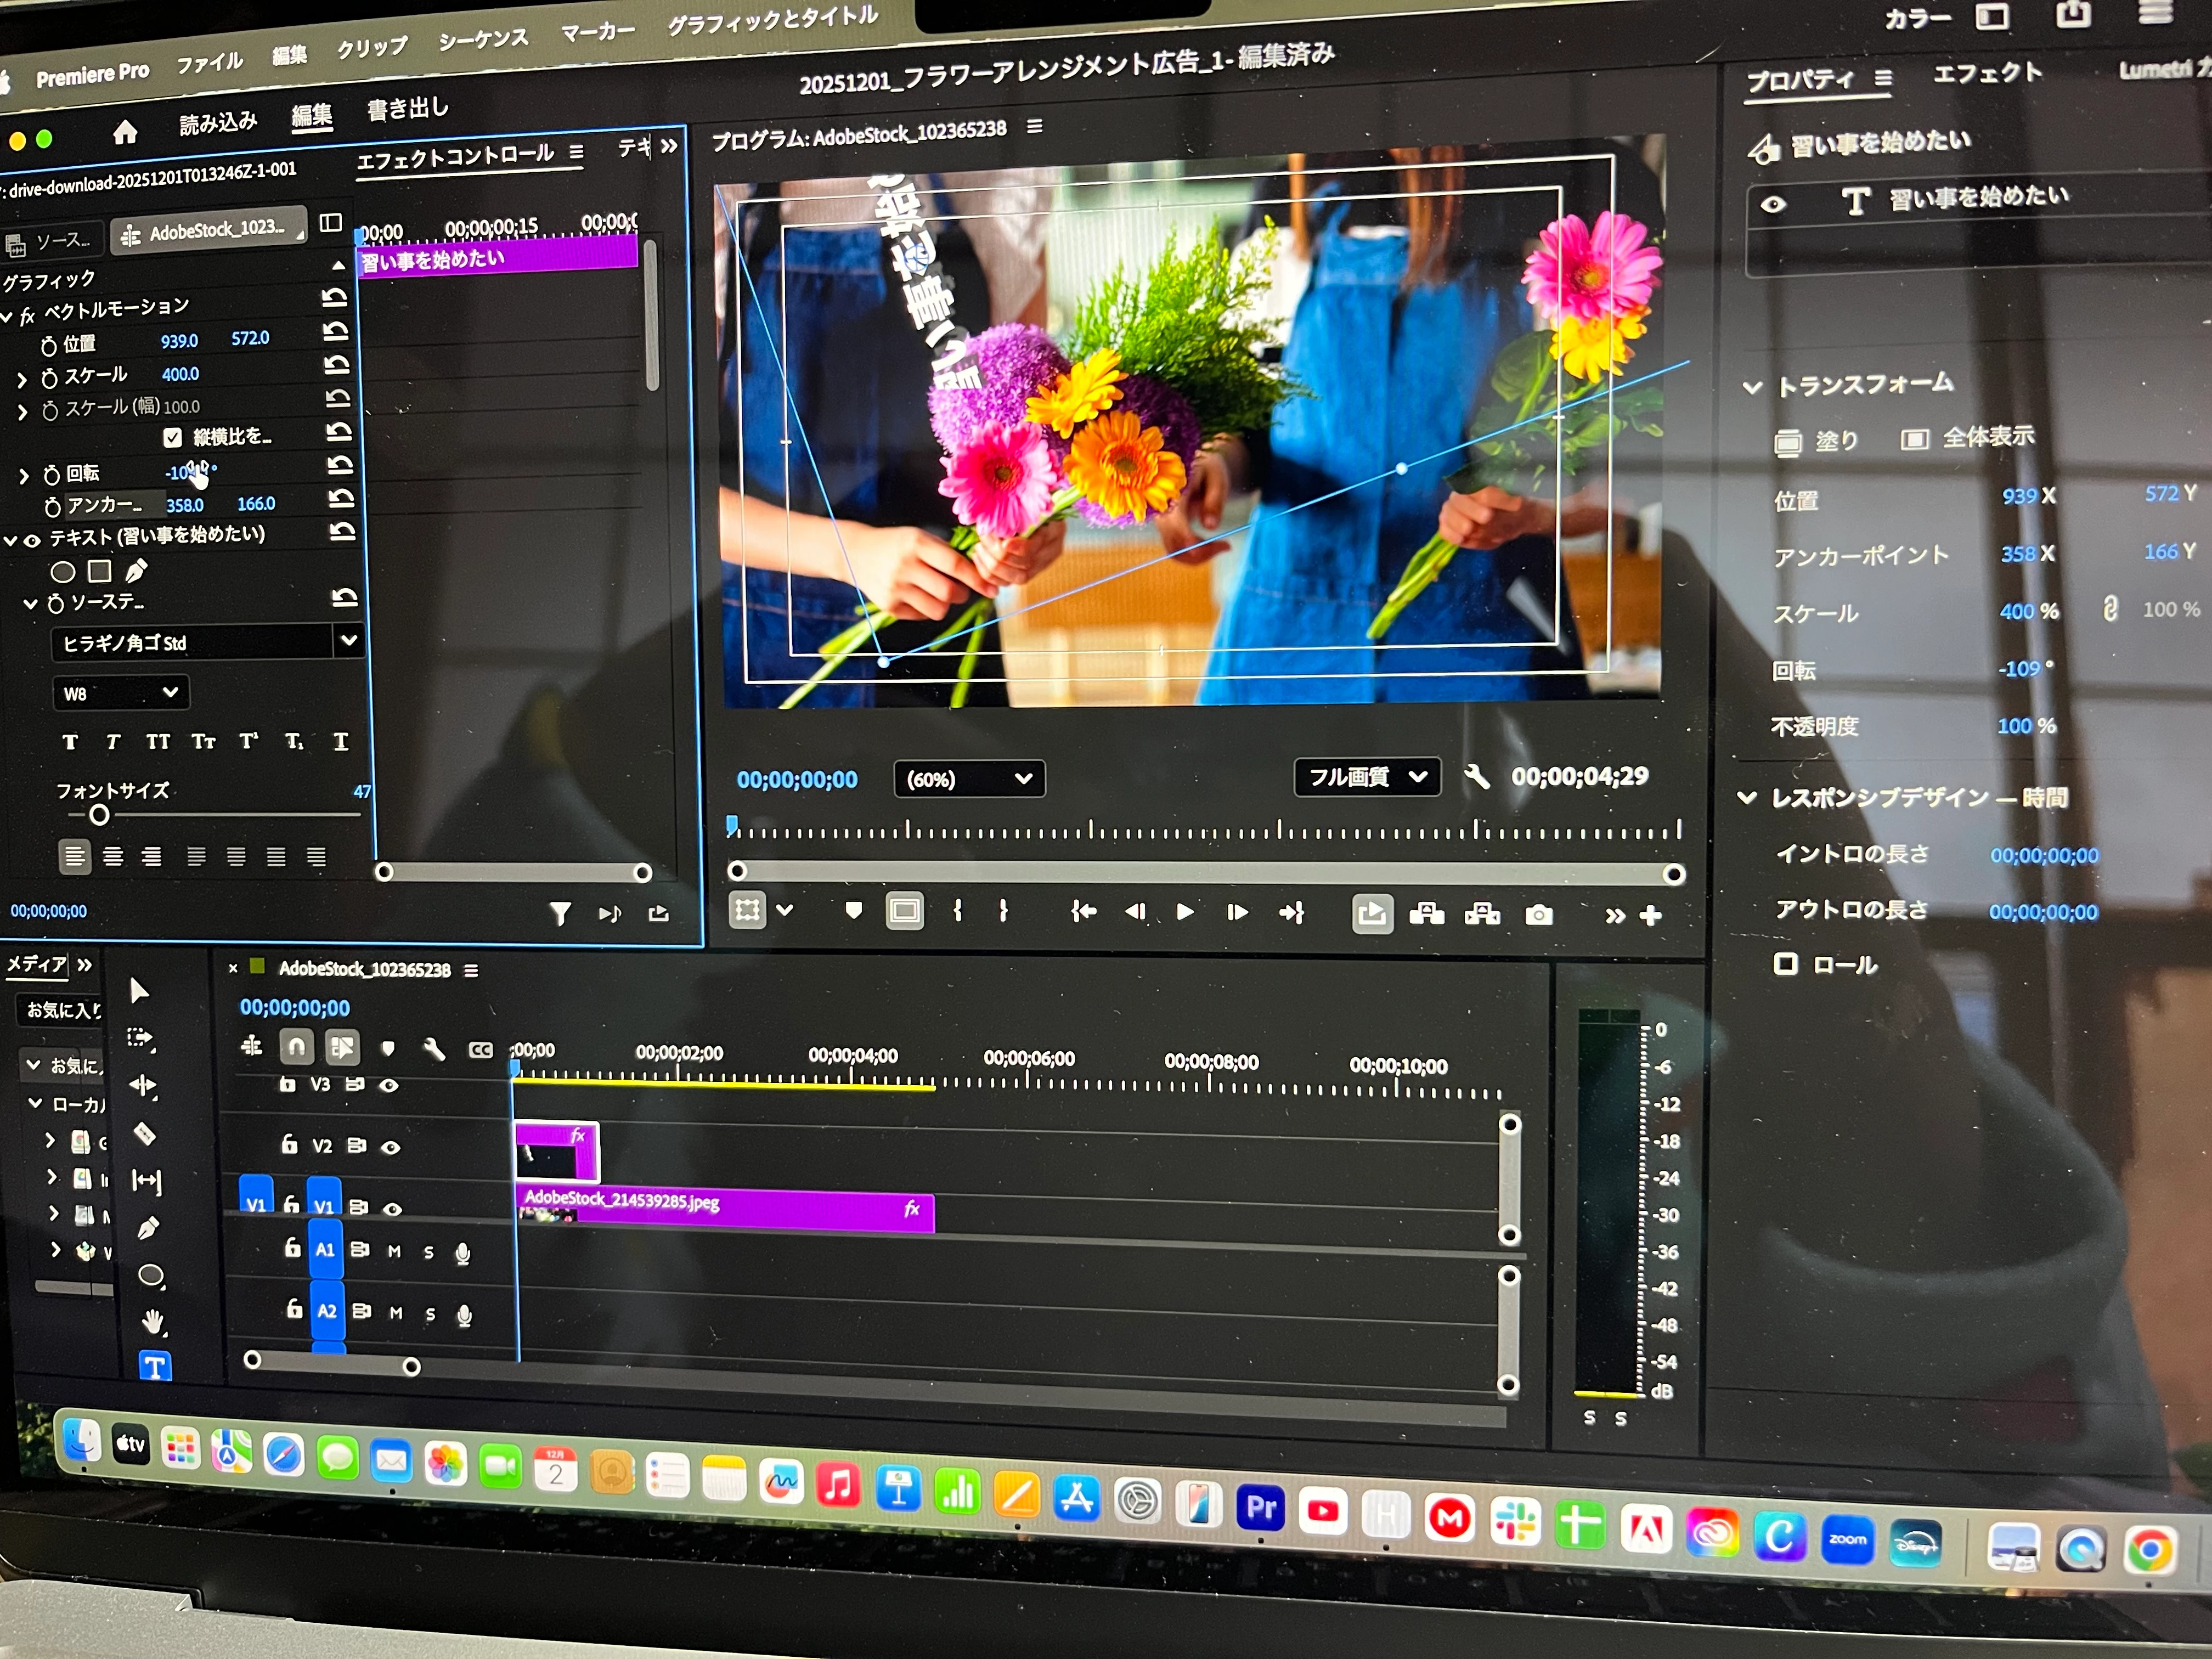The width and height of the screenshot is (2212, 1659).
Task: Switch to 書き出し export tab
Action: click(x=407, y=108)
